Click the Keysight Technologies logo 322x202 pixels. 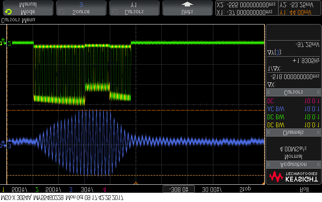tap(293, 176)
